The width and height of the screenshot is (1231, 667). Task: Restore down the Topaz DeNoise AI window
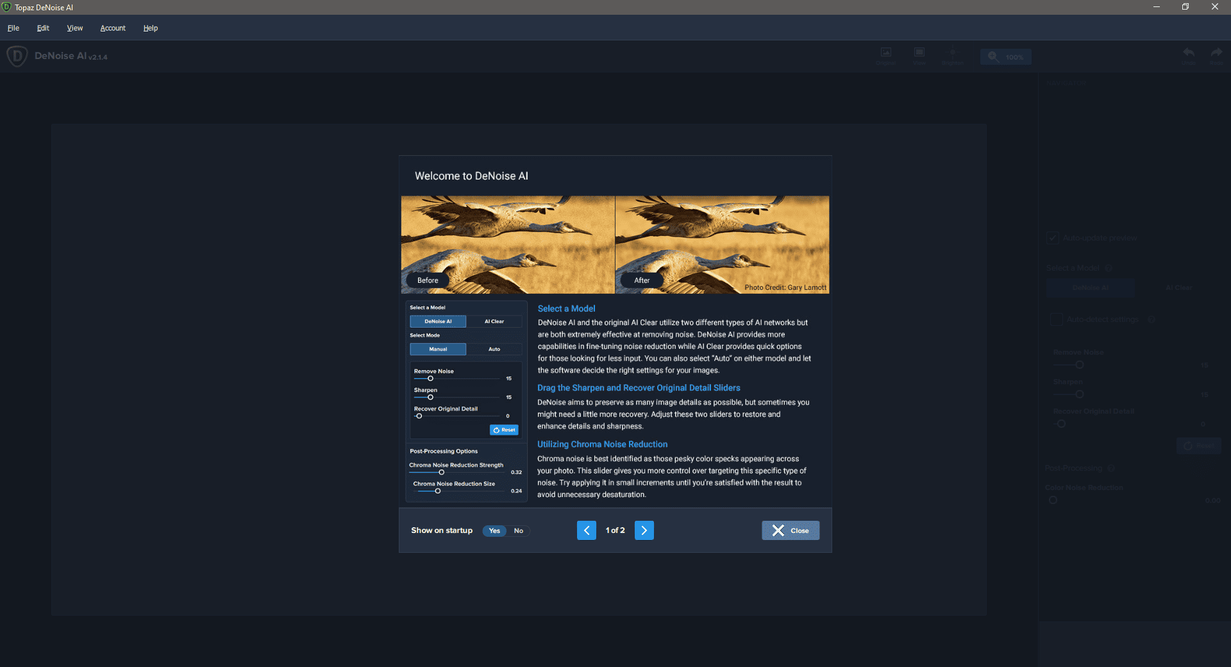(1185, 7)
